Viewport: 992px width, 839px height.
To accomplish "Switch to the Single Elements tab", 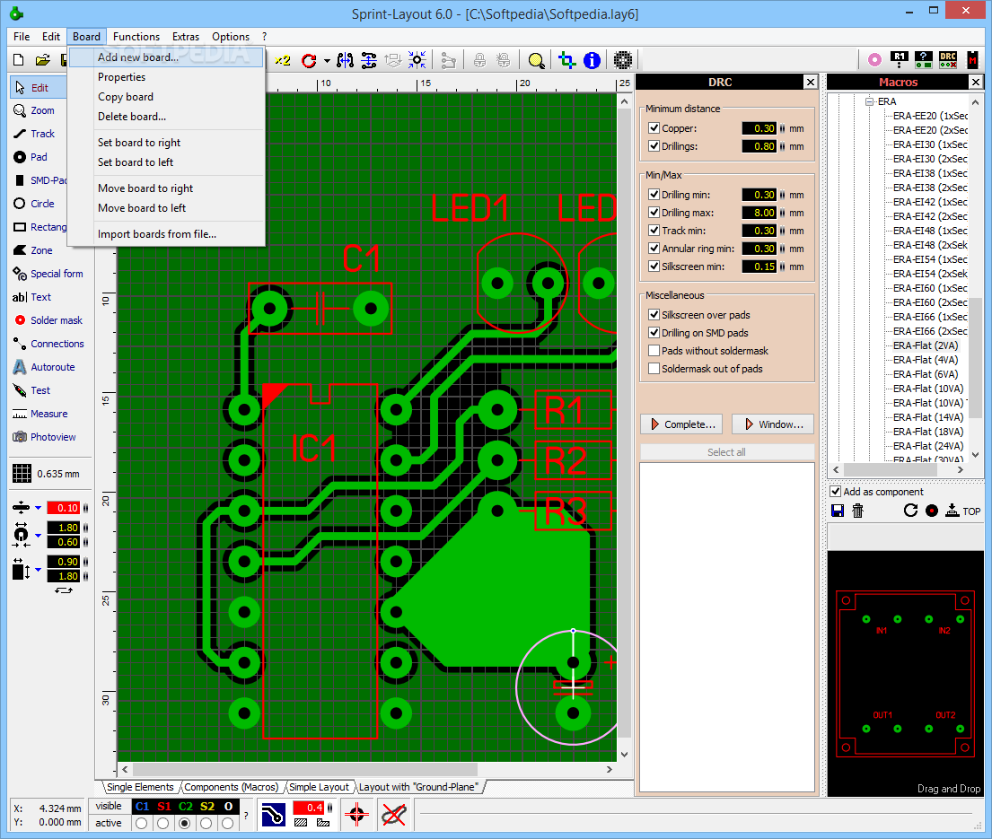I will click(140, 787).
